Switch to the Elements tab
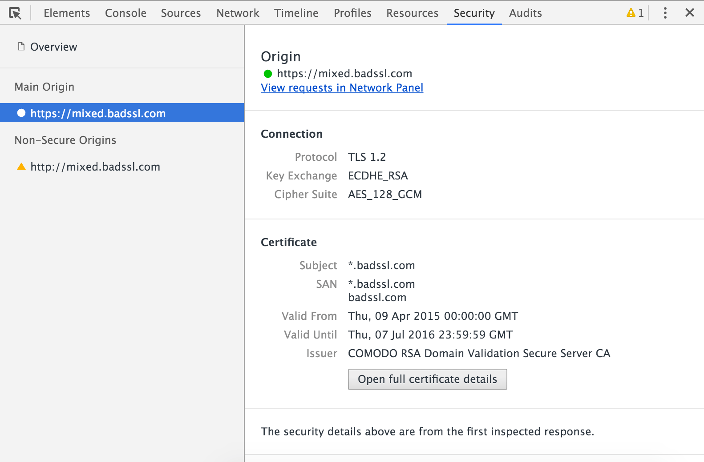704x462 pixels. pyautogui.click(x=67, y=13)
